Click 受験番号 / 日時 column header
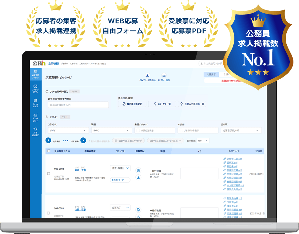 click(x=62, y=151)
